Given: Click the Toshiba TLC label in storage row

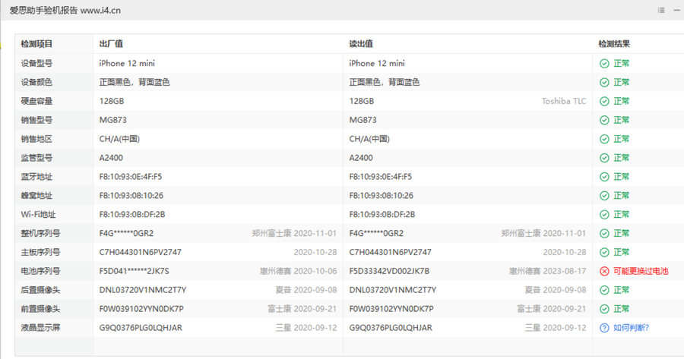Looking at the screenshot, I should click(x=563, y=101).
